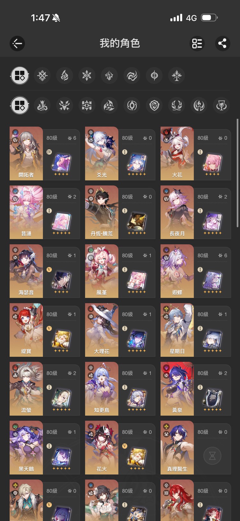Filter by Fire element icon
Viewport: 240px width, 521px height.
coord(65,76)
